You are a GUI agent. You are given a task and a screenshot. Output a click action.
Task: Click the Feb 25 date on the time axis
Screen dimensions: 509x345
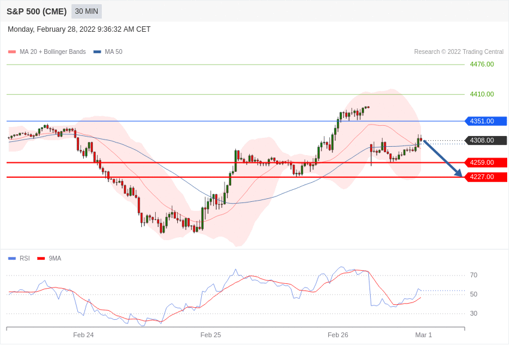click(x=211, y=335)
